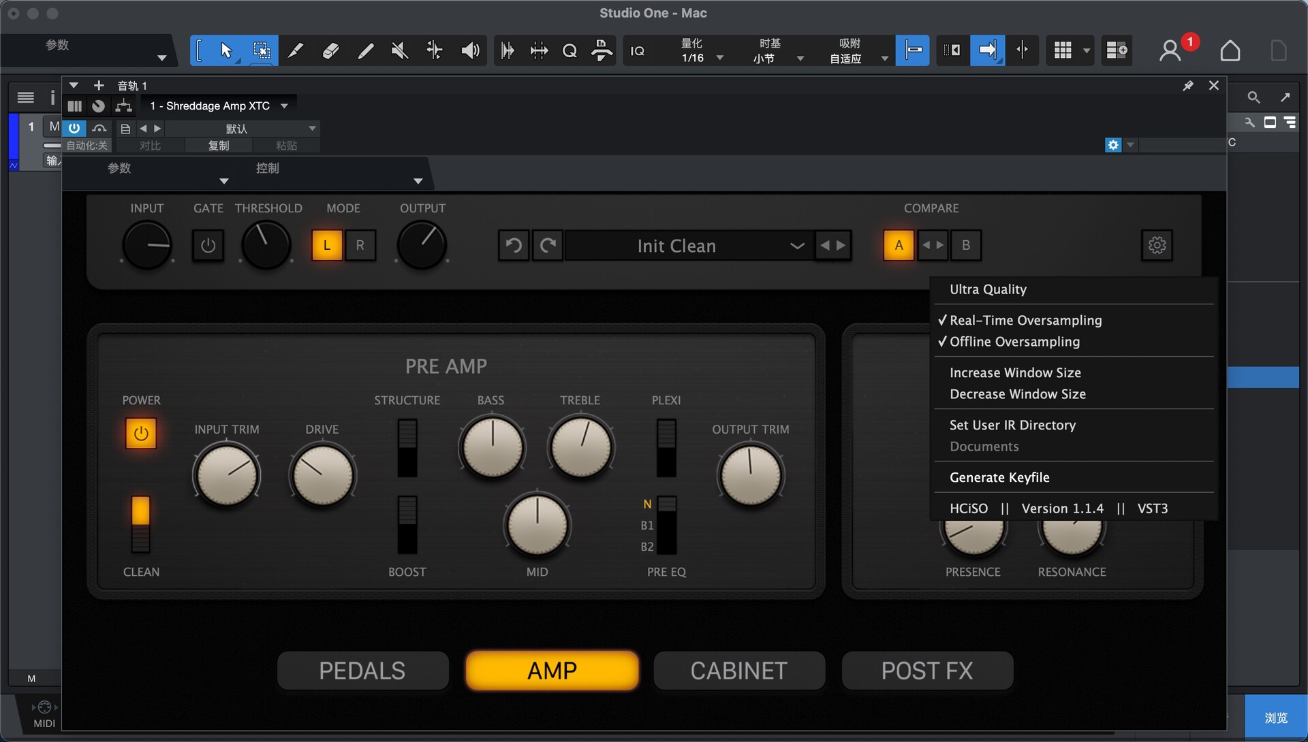
Task: Click the MIDI monitor icon
Action: click(x=44, y=707)
